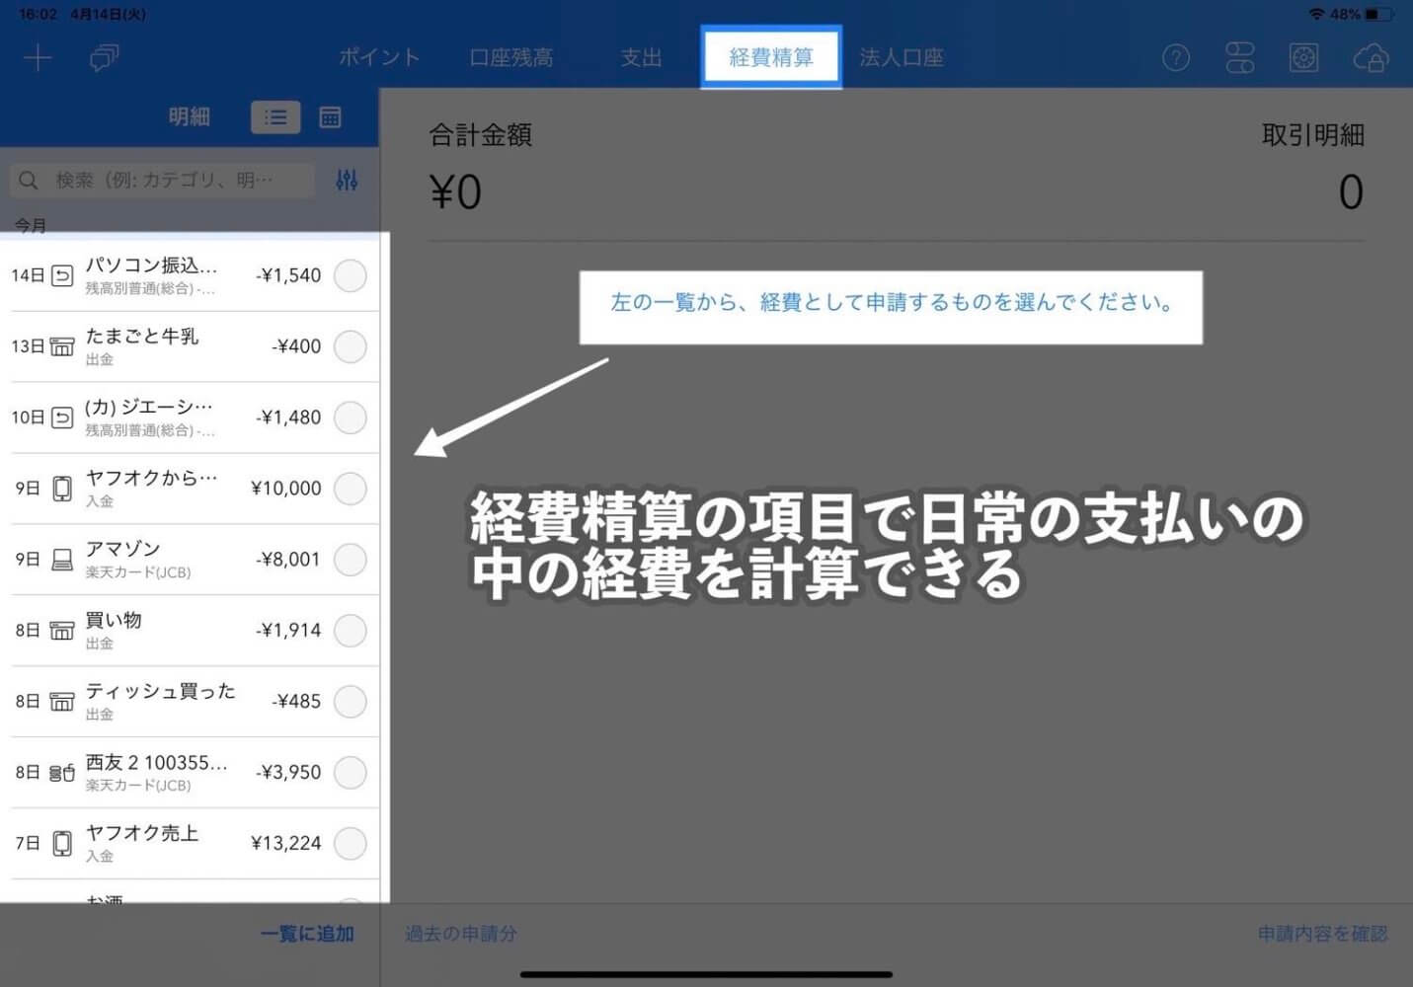Open the multiple-windows icon
1413x987 pixels.
click(104, 57)
